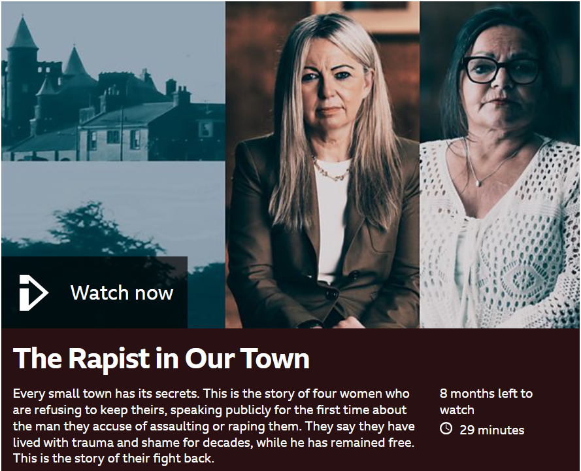This screenshot has width=581, height=471.
Task: Click the "Watch now" label
Action: (x=122, y=292)
